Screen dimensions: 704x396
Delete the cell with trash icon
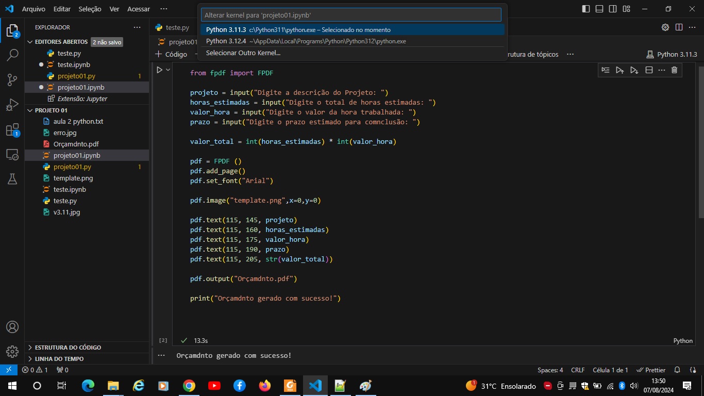[674, 70]
